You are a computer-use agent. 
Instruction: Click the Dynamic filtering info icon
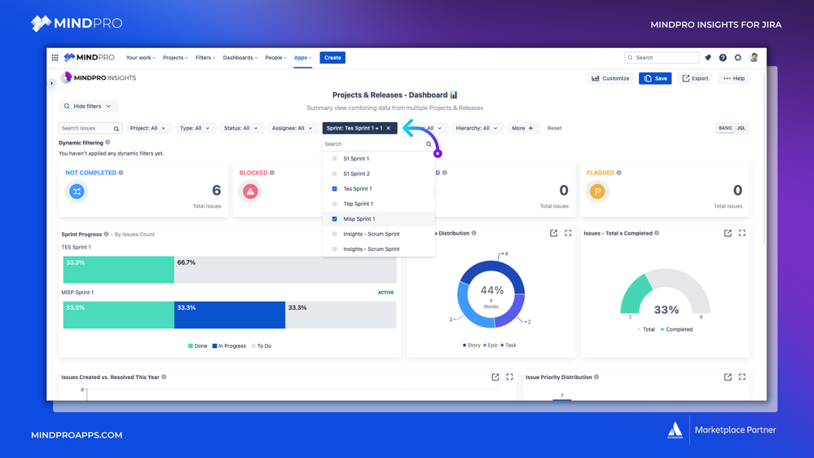108,143
